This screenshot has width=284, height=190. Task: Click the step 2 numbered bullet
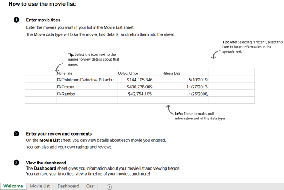(x=16, y=133)
